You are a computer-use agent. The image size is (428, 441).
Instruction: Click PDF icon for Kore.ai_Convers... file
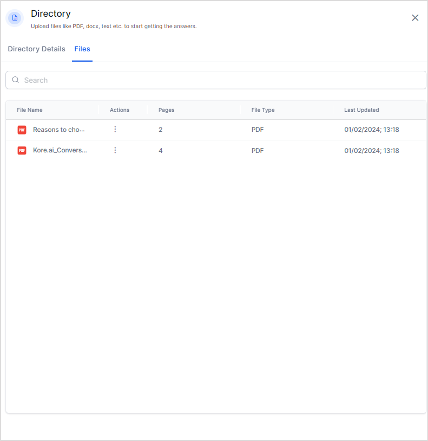coord(22,150)
